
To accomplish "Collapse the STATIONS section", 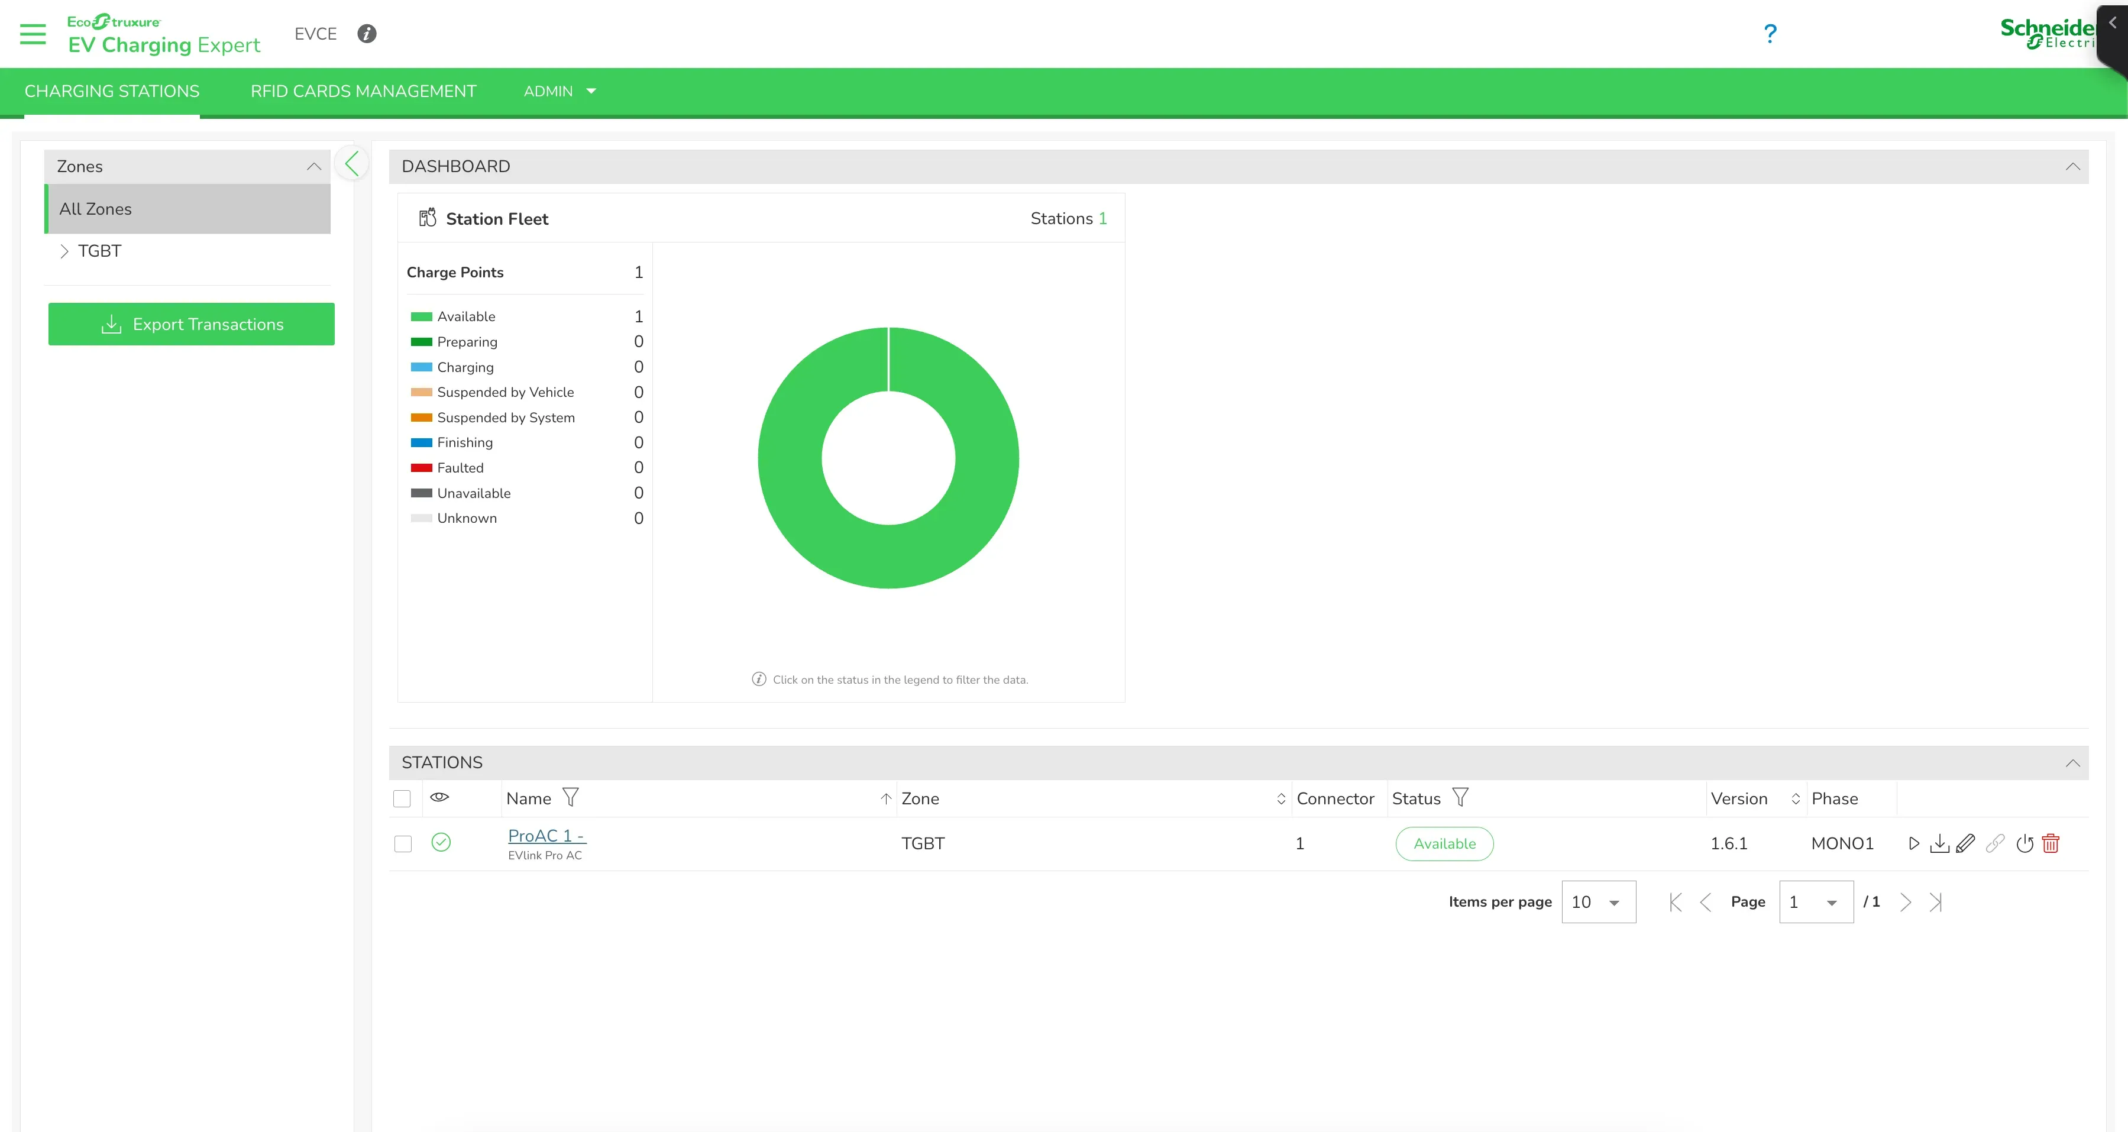I will click(x=2072, y=763).
